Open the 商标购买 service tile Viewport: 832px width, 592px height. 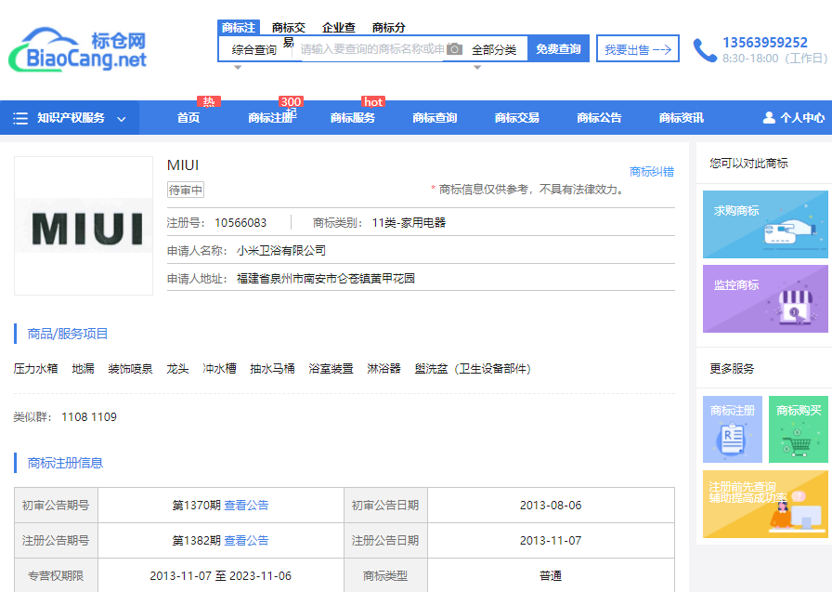coord(798,429)
